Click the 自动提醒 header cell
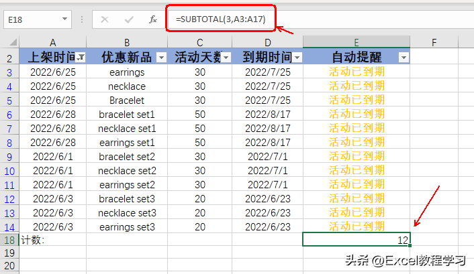The height and width of the screenshot is (274, 474). (x=357, y=57)
